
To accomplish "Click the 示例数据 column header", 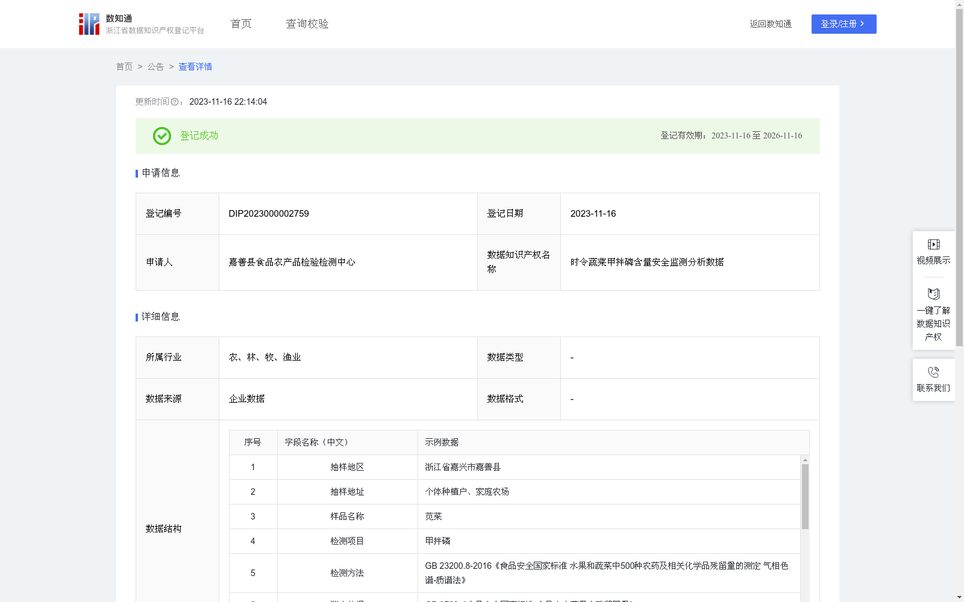I will click(x=613, y=442).
